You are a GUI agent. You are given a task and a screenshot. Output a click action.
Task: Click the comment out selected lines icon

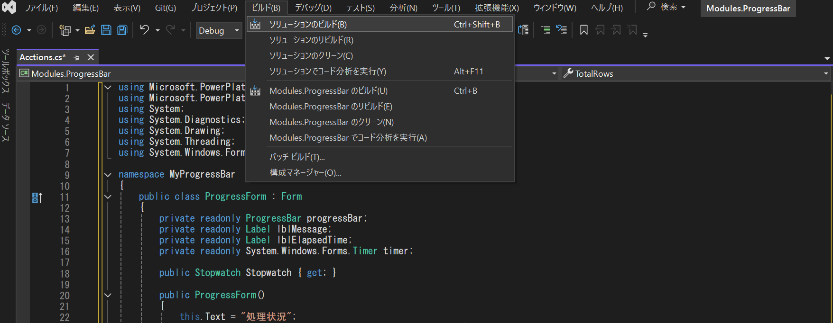546,30
